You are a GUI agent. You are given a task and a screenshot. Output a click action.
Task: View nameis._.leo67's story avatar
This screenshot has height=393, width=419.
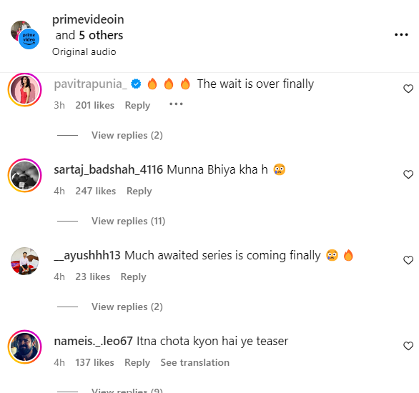pyautogui.click(x=24, y=347)
